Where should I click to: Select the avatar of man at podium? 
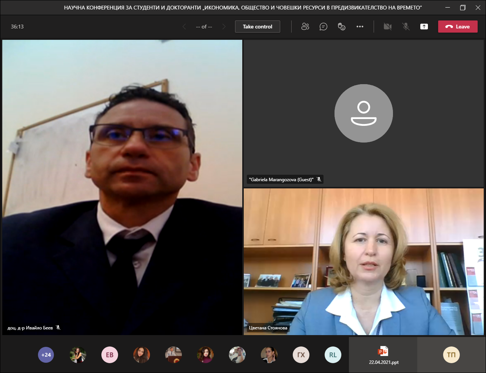pos(174,355)
